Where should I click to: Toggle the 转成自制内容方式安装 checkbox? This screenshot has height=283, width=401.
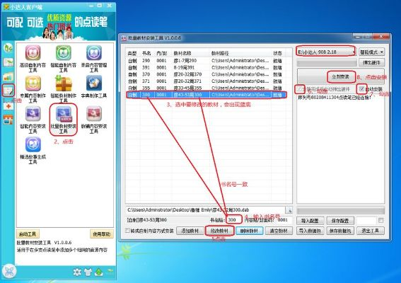pos(127,230)
